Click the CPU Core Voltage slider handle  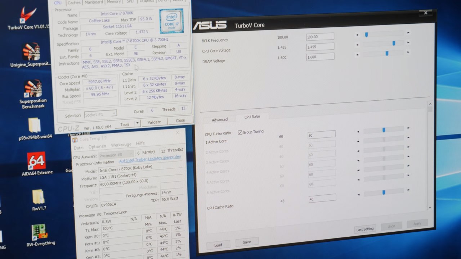coord(394,43)
